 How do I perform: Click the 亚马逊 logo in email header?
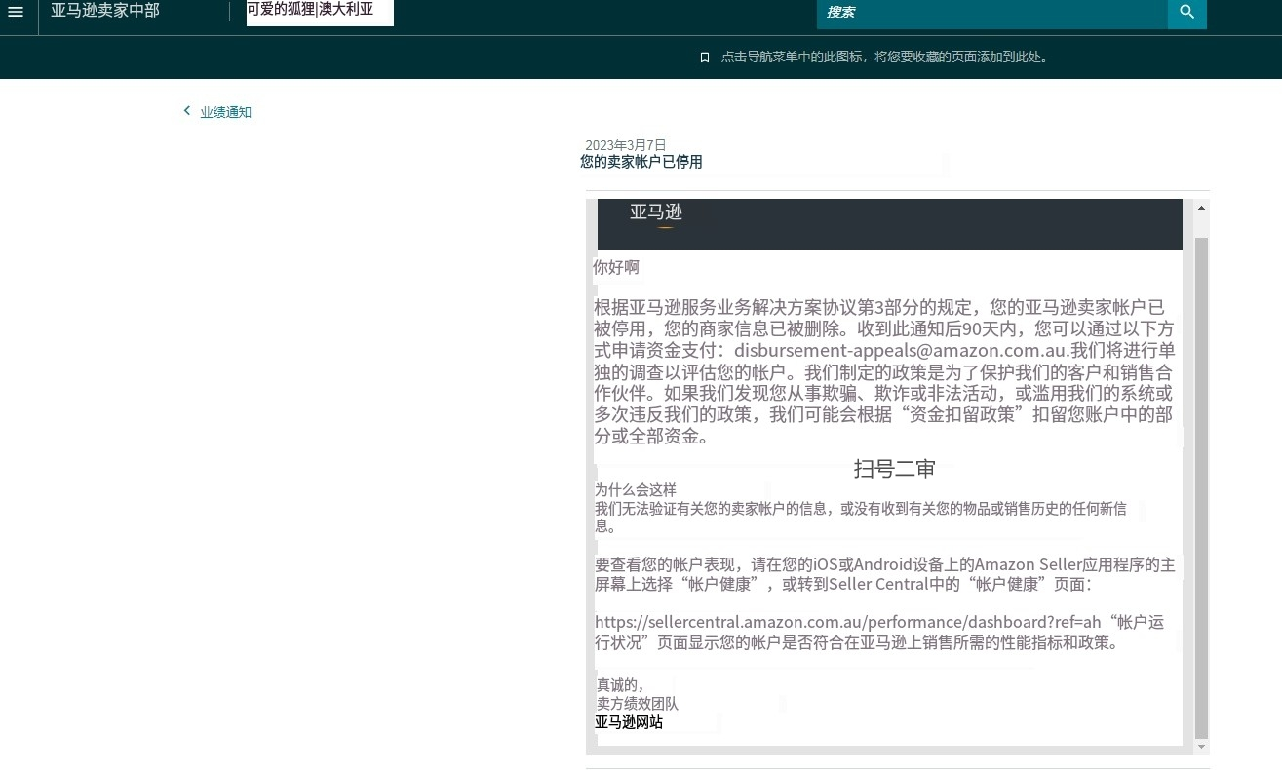[656, 212]
